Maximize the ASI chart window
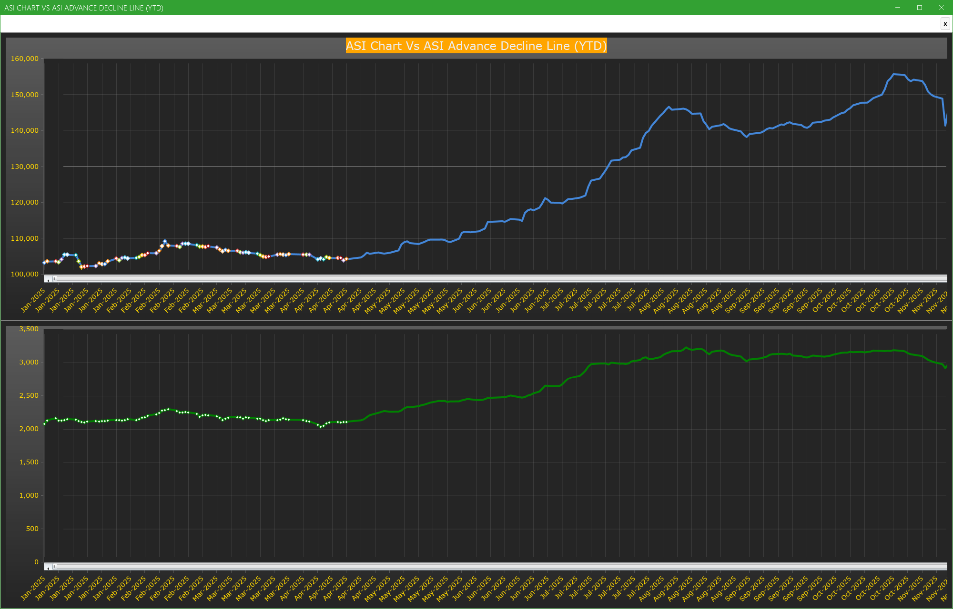953x609 pixels. [x=920, y=8]
